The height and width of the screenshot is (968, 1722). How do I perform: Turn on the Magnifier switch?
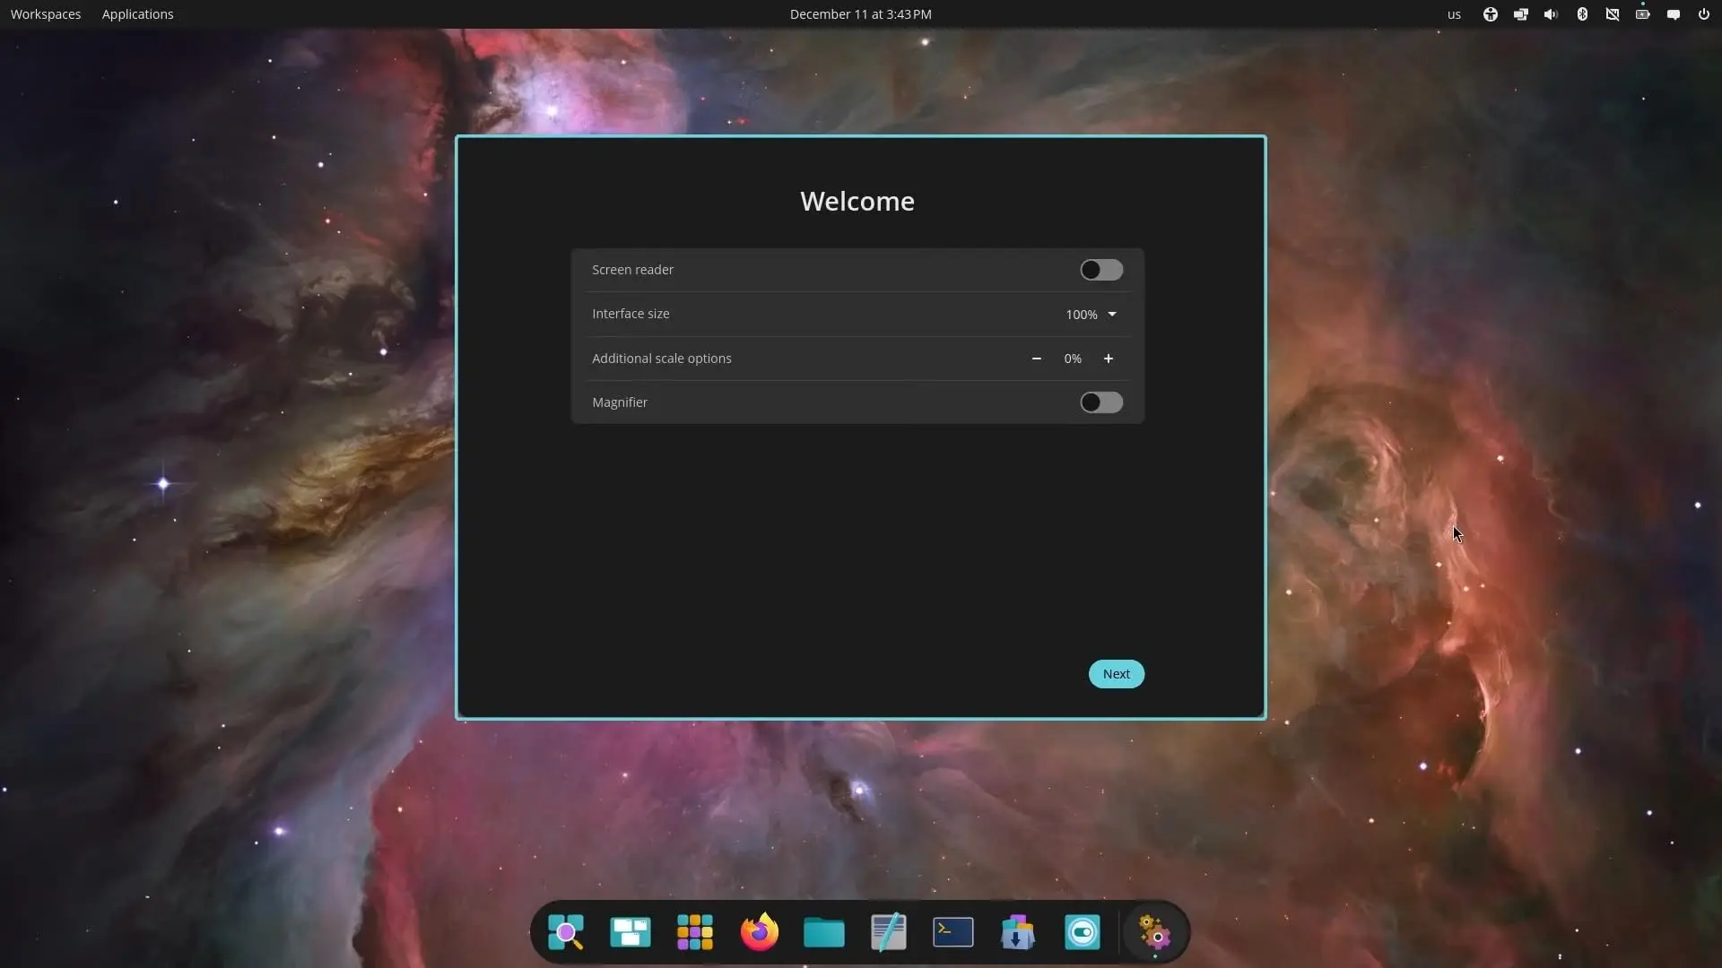click(x=1101, y=402)
